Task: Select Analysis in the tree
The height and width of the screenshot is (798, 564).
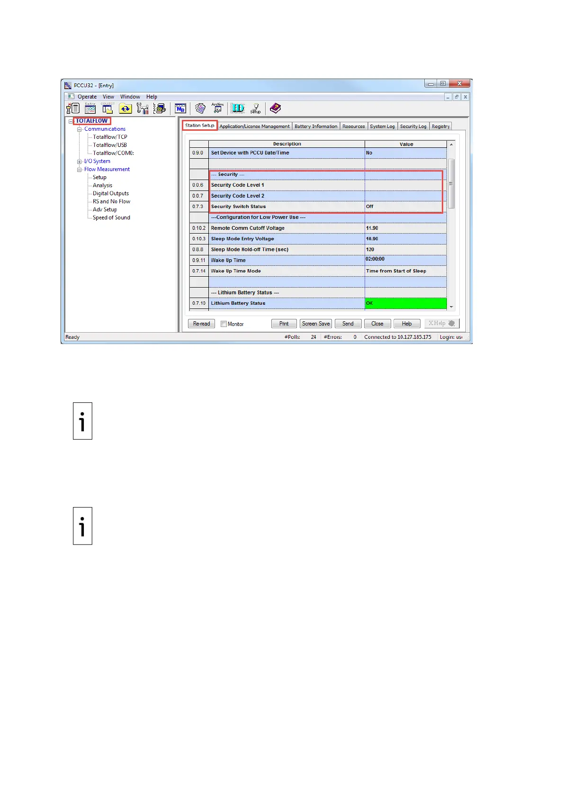Action: (x=102, y=185)
